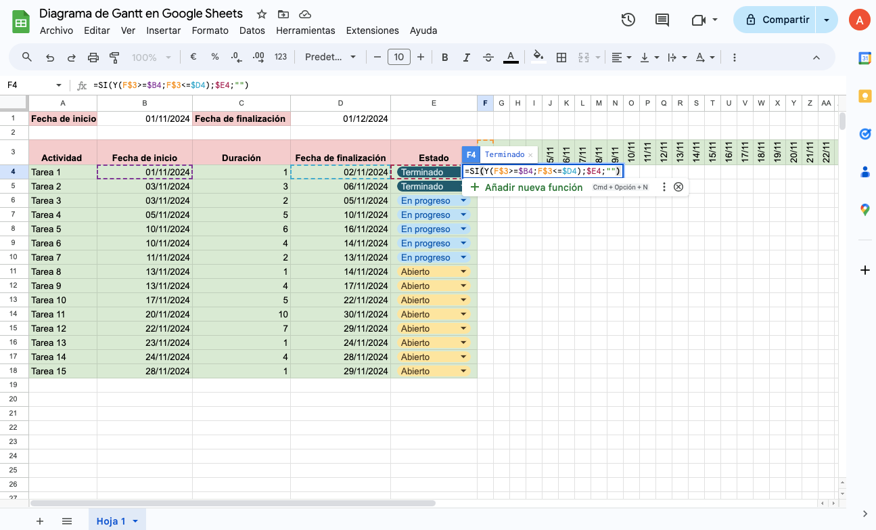Open the borders tool
Screen dimensions: 876x530
pyautogui.click(x=561, y=58)
